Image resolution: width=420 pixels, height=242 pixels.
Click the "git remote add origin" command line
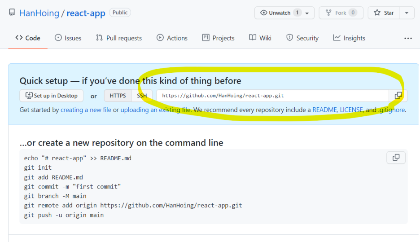coord(133,206)
